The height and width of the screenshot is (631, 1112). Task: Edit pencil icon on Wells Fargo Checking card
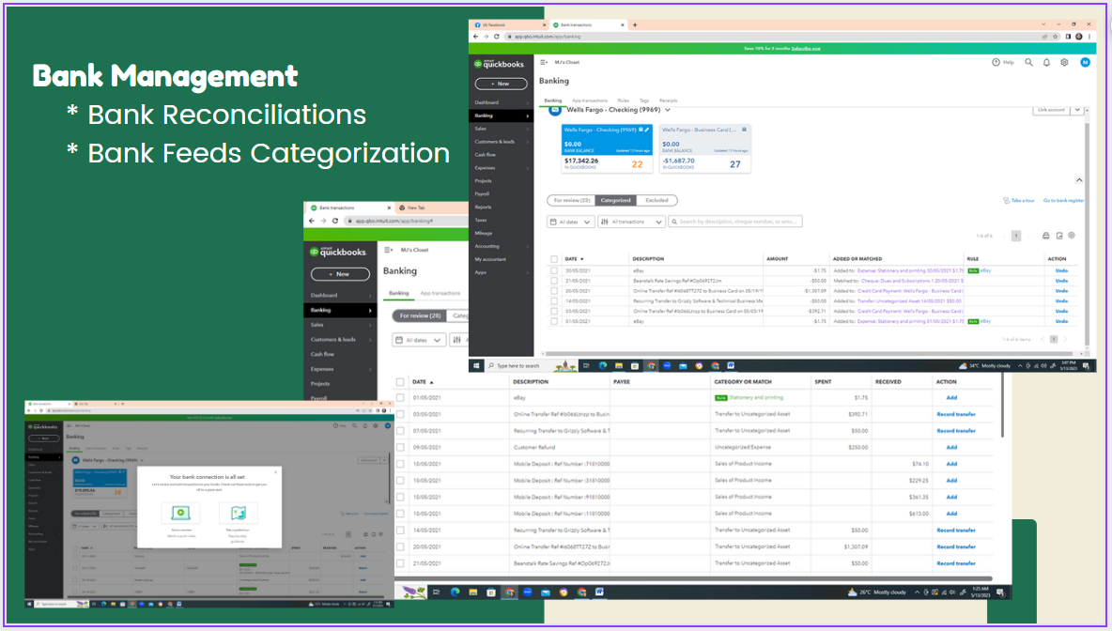(x=647, y=130)
